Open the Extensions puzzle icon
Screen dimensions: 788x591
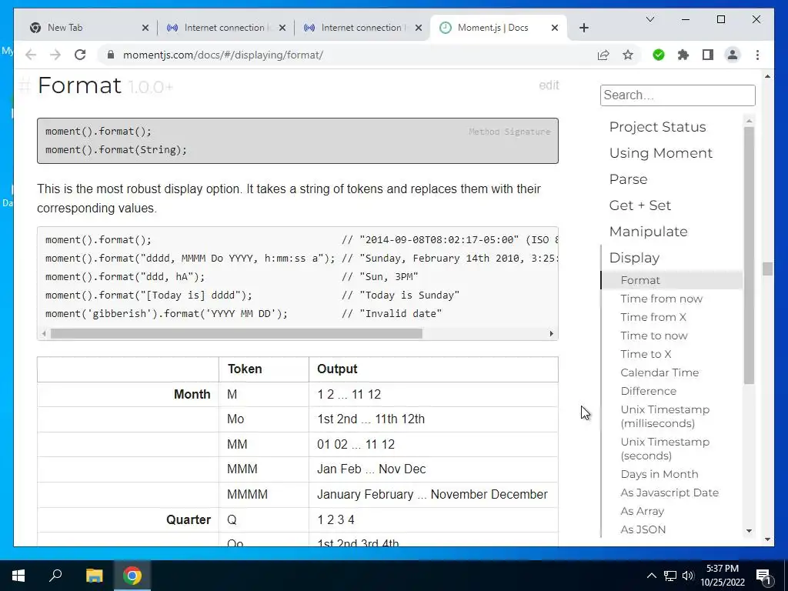click(x=683, y=55)
